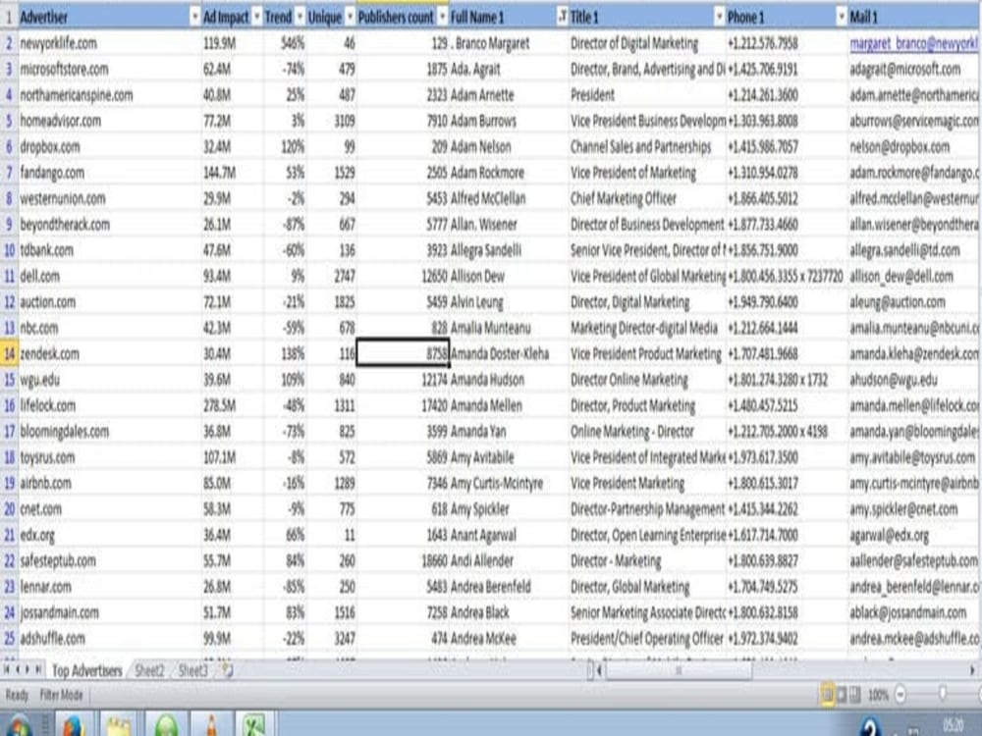Select the Allison Dew name cell
The height and width of the screenshot is (736, 982).
pyautogui.click(x=509, y=276)
